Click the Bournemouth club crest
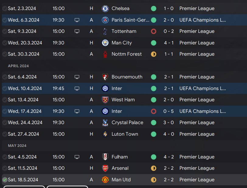Image resolution: width=247 pixels, height=188 pixels. tap(105, 77)
